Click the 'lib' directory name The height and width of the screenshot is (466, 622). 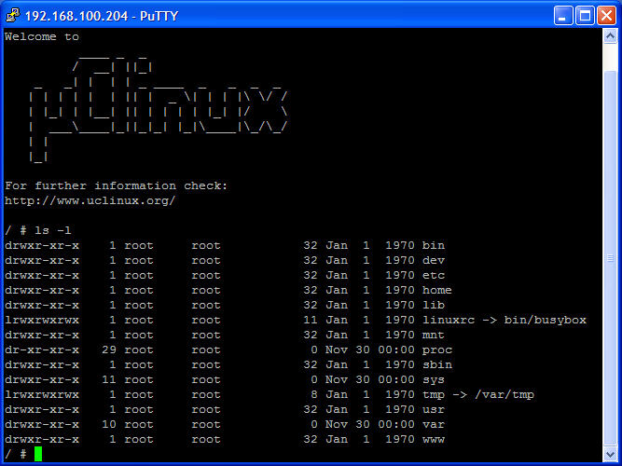(x=434, y=306)
